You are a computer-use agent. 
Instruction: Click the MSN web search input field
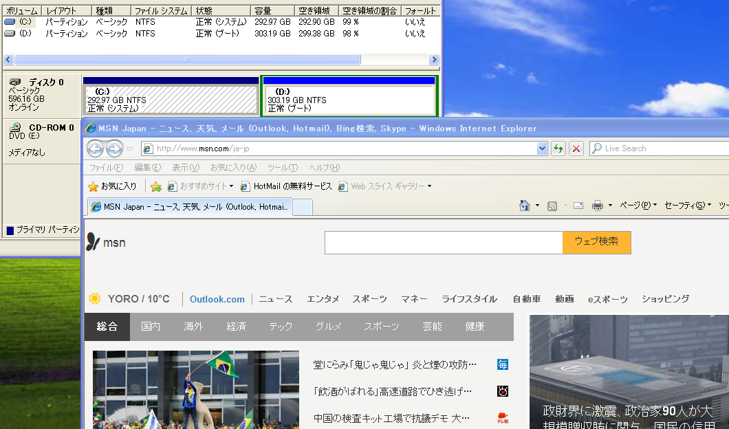tap(444, 243)
